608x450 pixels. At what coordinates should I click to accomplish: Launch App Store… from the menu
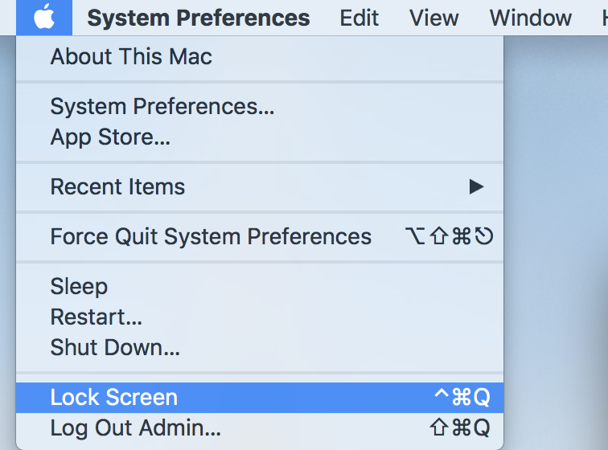[x=260, y=137]
